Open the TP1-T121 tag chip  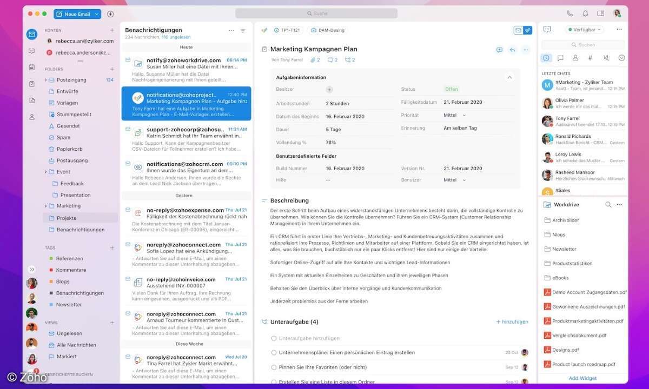point(287,30)
